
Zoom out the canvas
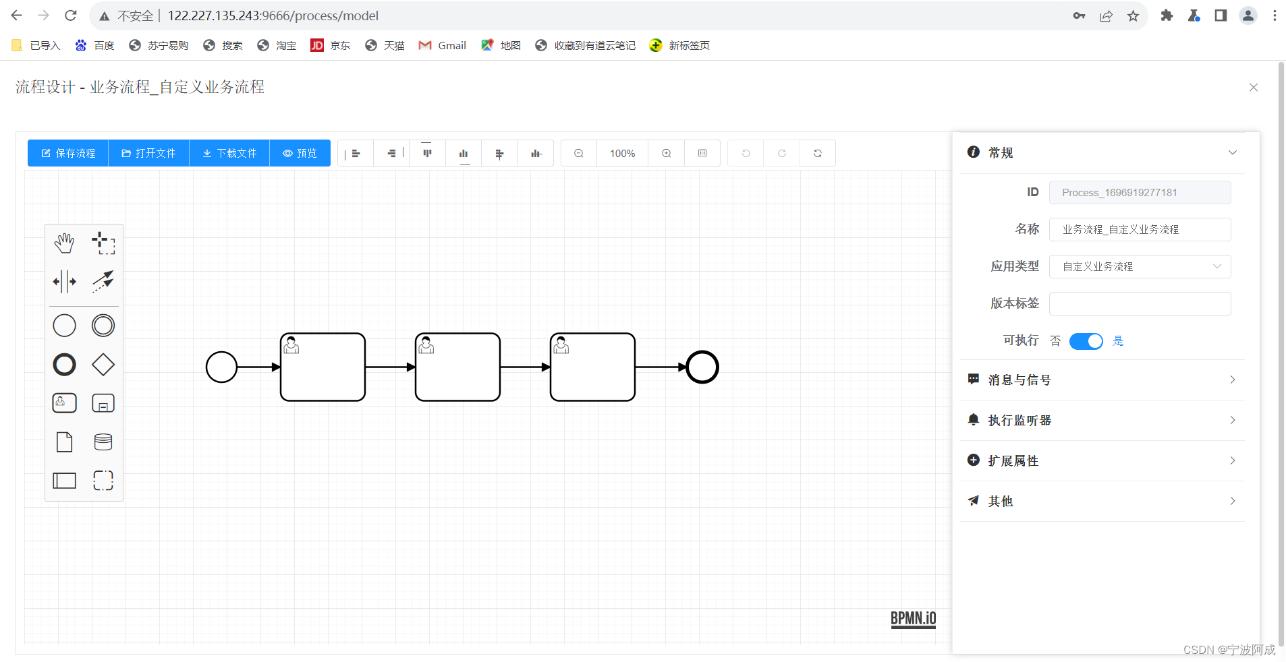pos(579,154)
